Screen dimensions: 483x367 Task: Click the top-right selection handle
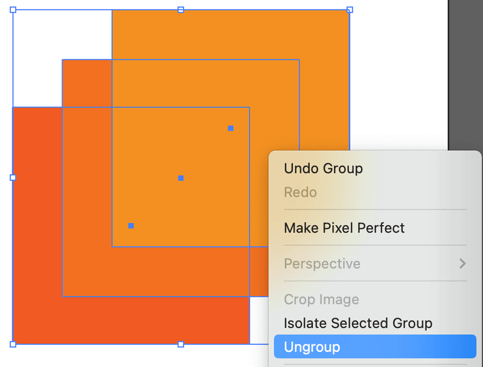pyautogui.click(x=349, y=9)
